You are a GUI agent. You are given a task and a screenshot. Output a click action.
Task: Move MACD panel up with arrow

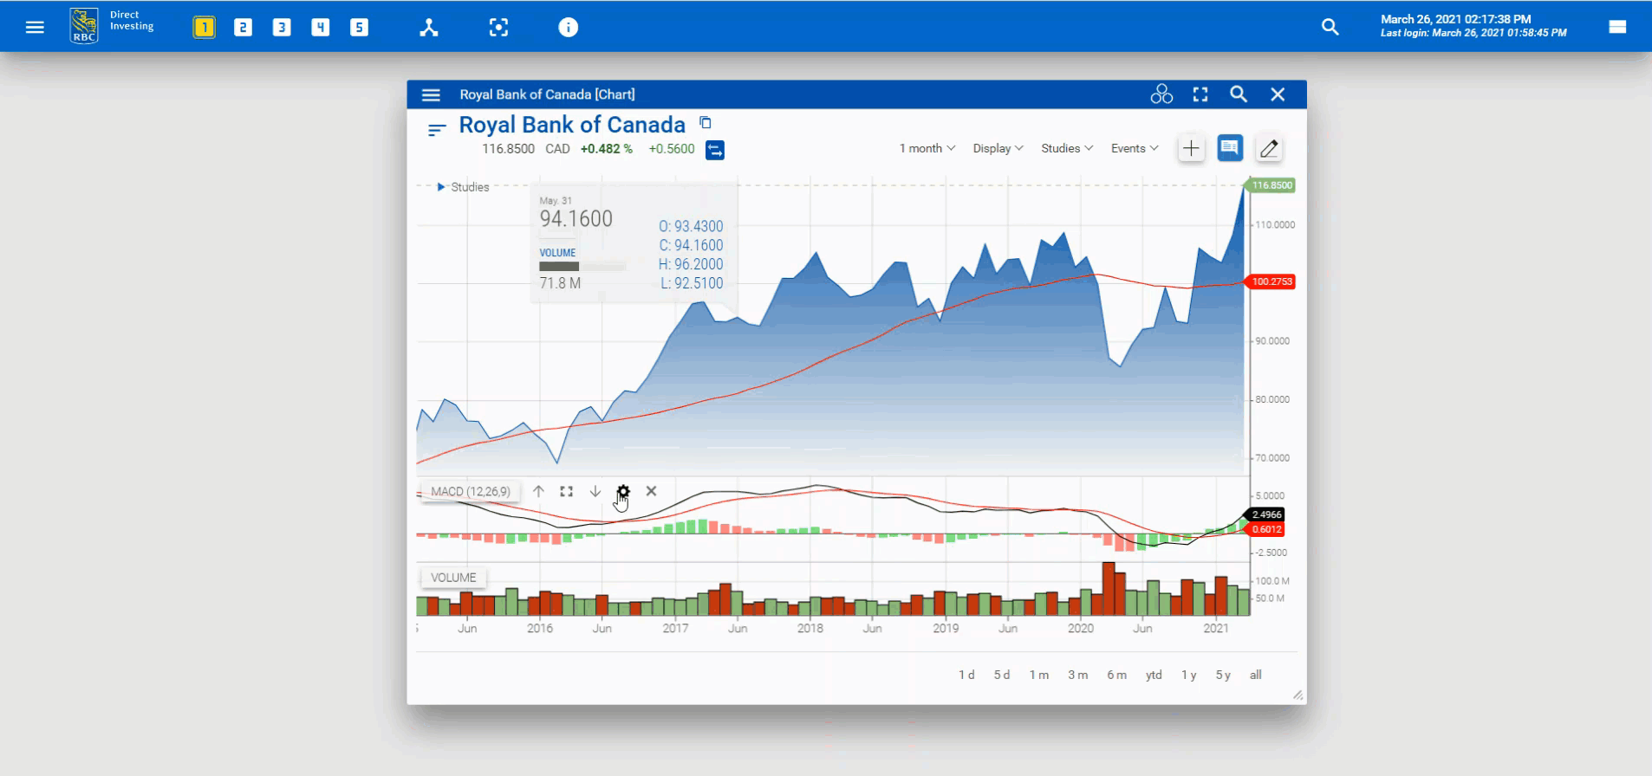pos(538,491)
